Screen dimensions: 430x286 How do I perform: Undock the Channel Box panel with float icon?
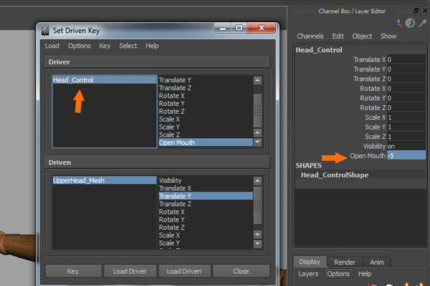click(x=416, y=11)
